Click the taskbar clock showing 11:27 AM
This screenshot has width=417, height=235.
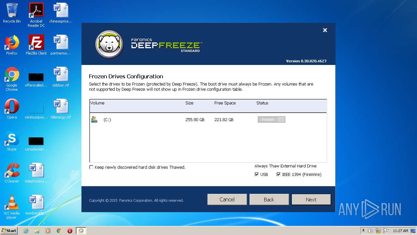click(400, 231)
